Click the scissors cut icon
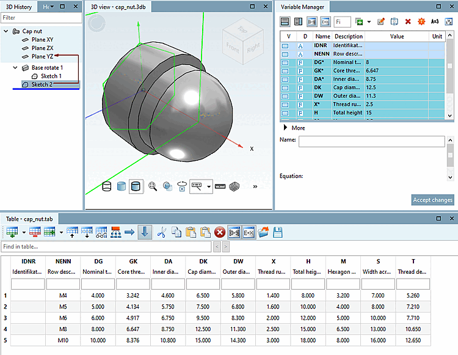 coord(162,232)
